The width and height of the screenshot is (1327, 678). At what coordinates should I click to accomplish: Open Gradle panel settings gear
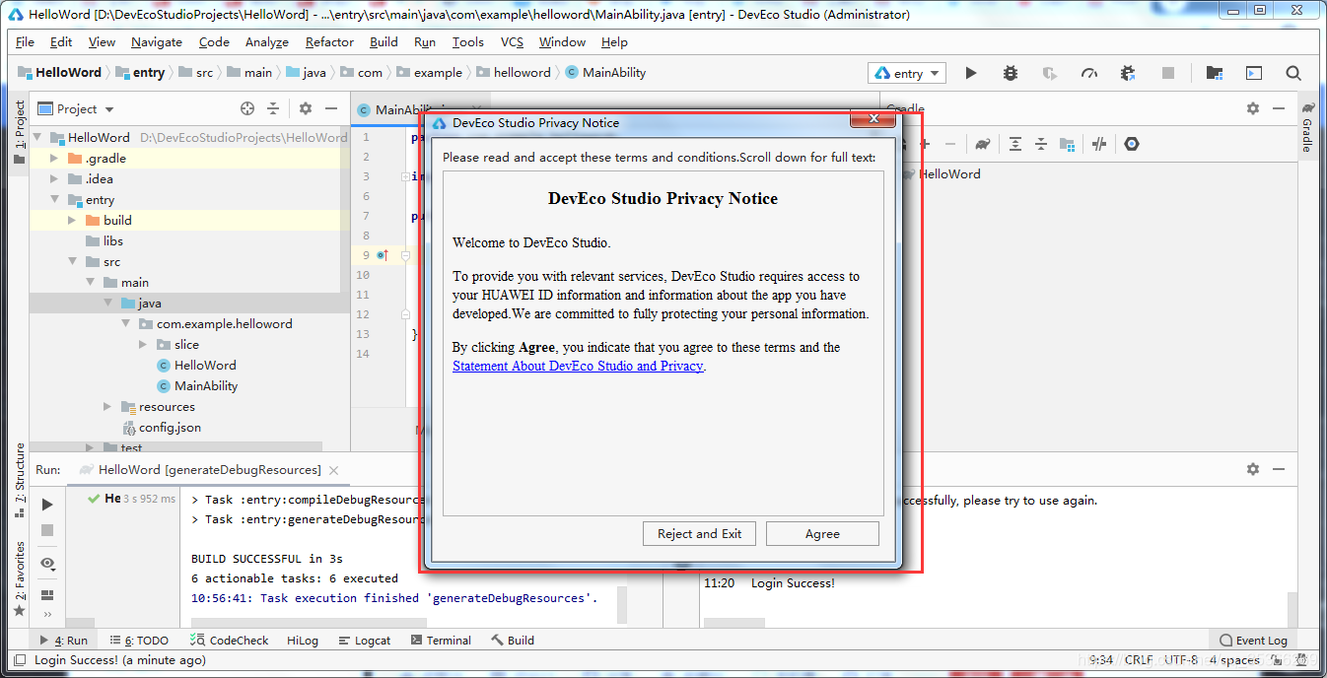[1253, 108]
